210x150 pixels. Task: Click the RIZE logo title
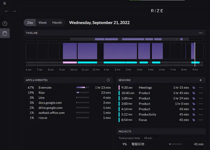pyautogui.click(x=157, y=11)
